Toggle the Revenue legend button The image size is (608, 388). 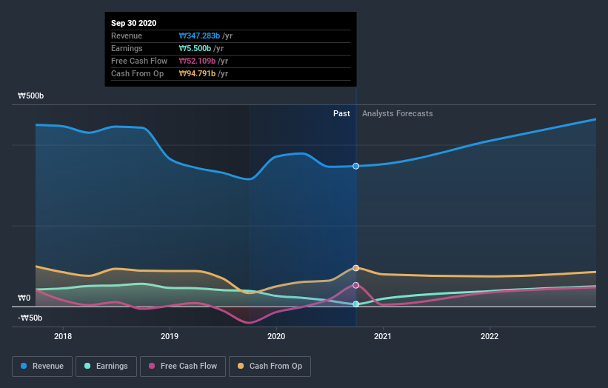pyautogui.click(x=42, y=367)
